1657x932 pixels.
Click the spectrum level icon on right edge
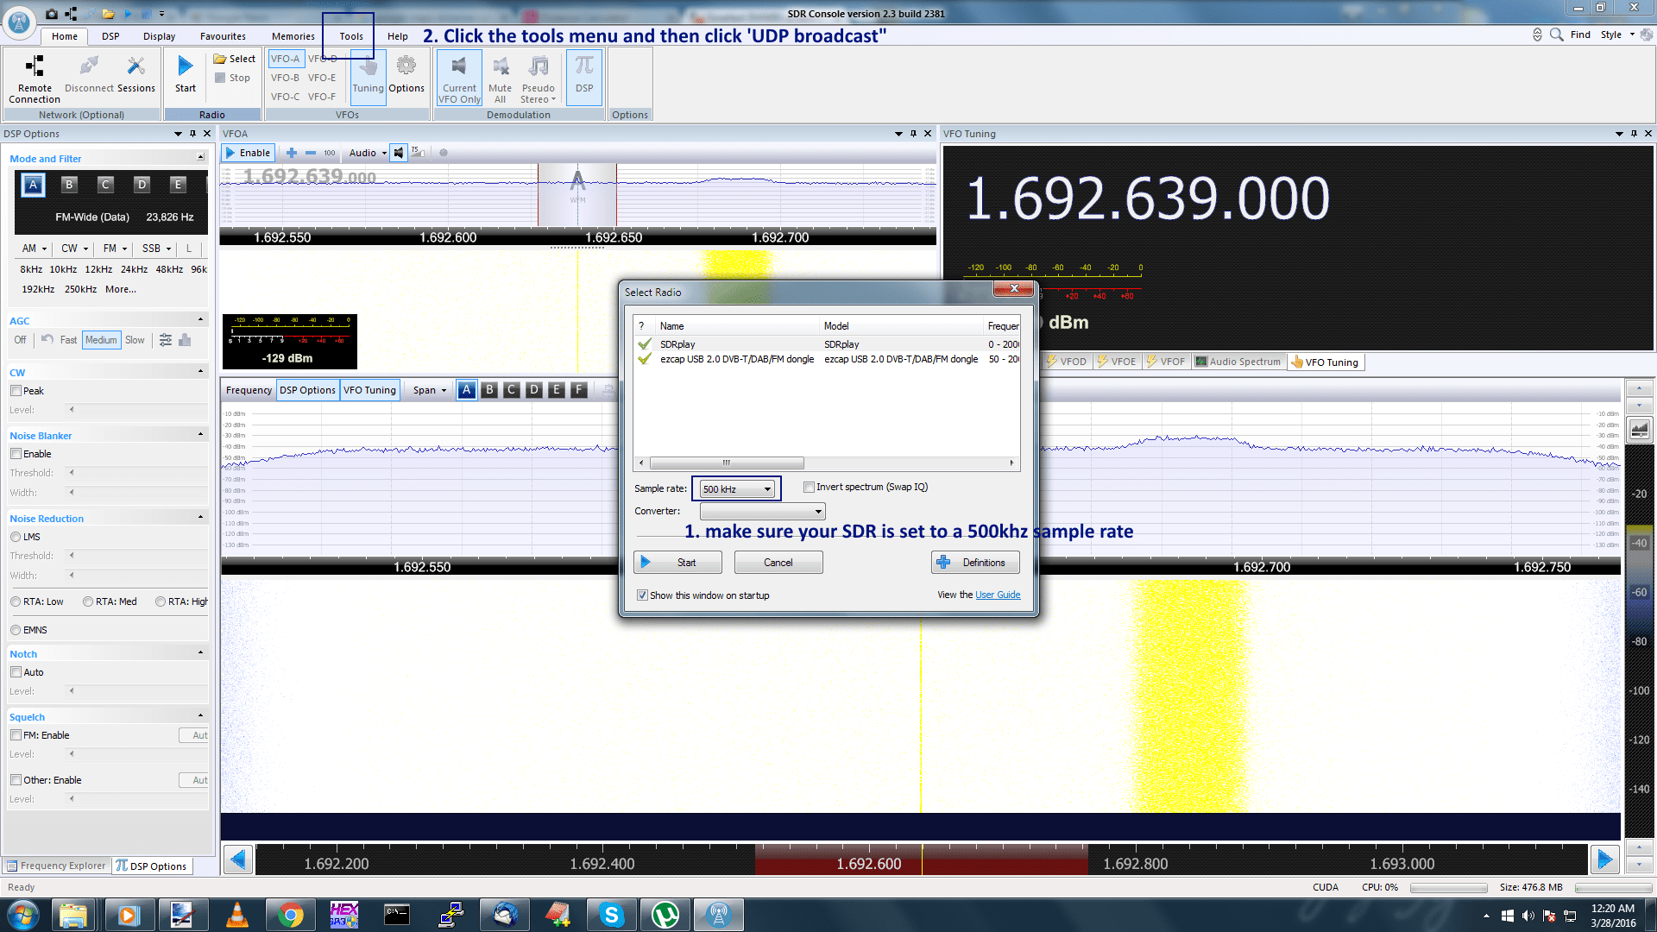tap(1640, 429)
